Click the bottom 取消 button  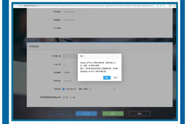coord(140,114)
